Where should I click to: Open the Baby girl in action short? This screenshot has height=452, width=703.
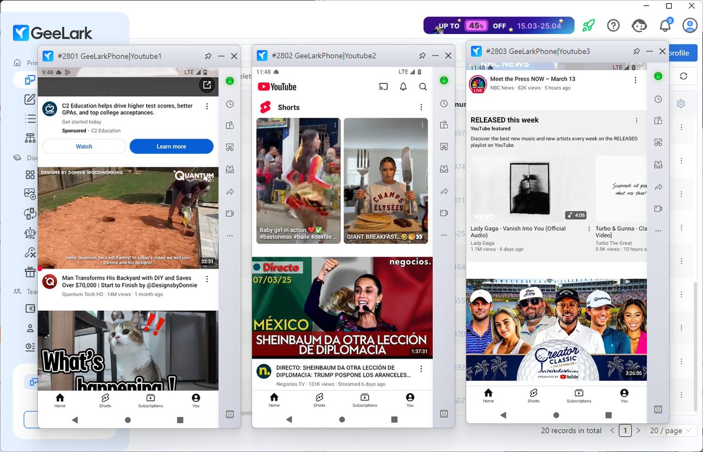pyautogui.click(x=298, y=181)
